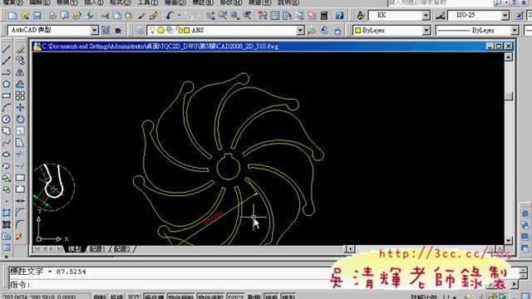This screenshot has width=532, height=299.
Task: Open the Properties palette icon
Action: [263, 16]
